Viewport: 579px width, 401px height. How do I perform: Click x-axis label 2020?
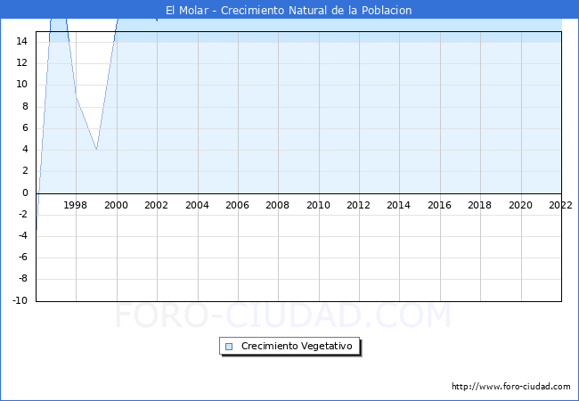521,205
